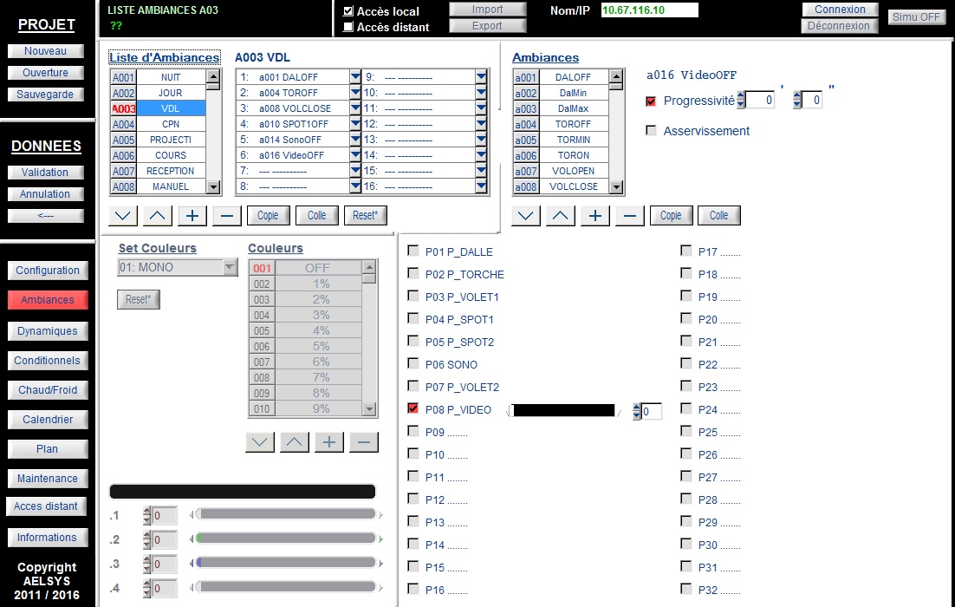Enable the Accès distant checkbox

[x=348, y=27]
